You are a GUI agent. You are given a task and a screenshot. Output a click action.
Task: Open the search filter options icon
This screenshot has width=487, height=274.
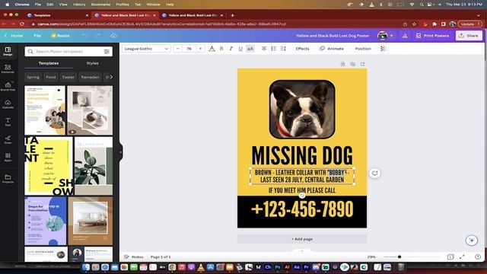tap(107, 52)
